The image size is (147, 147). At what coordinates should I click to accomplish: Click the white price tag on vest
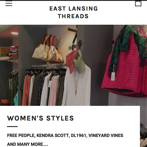113,76
